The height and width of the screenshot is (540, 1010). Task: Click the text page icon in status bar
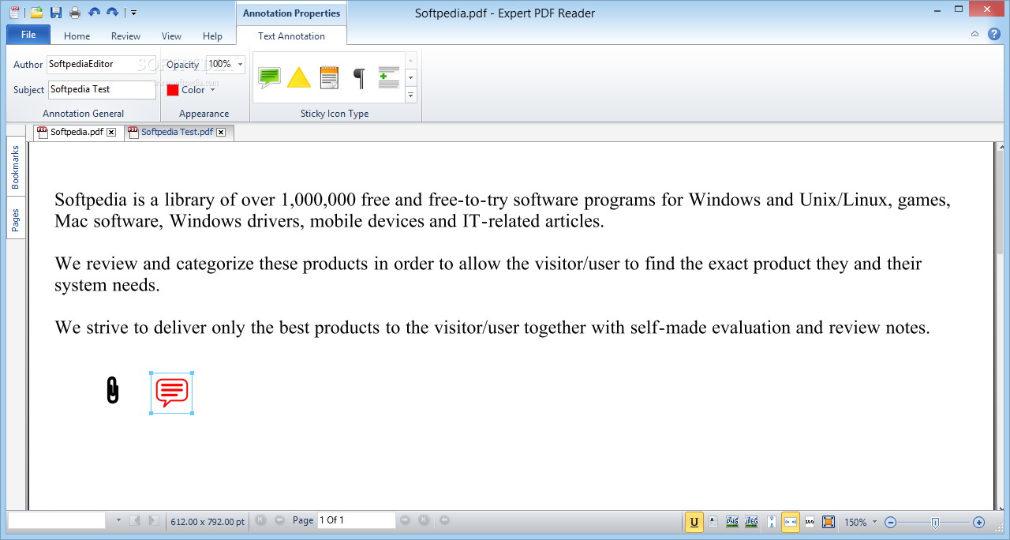(713, 522)
